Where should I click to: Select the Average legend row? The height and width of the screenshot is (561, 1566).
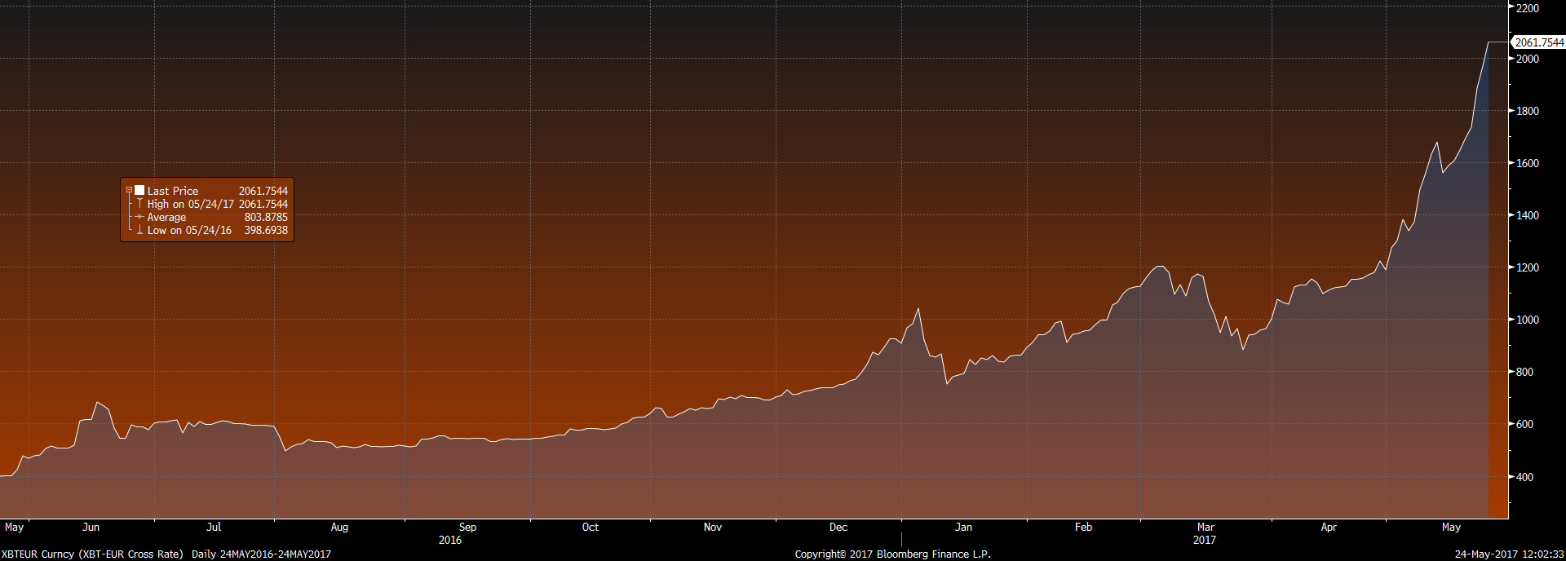[x=166, y=217]
